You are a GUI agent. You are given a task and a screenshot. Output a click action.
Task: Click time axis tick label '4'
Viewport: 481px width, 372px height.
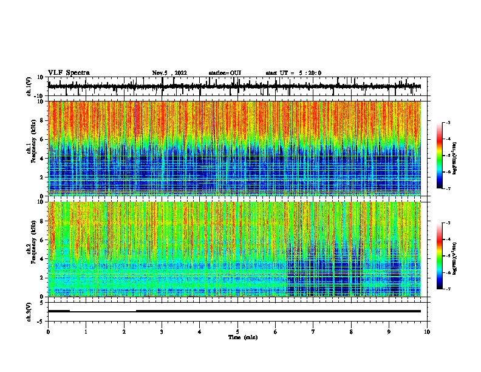click(x=200, y=332)
